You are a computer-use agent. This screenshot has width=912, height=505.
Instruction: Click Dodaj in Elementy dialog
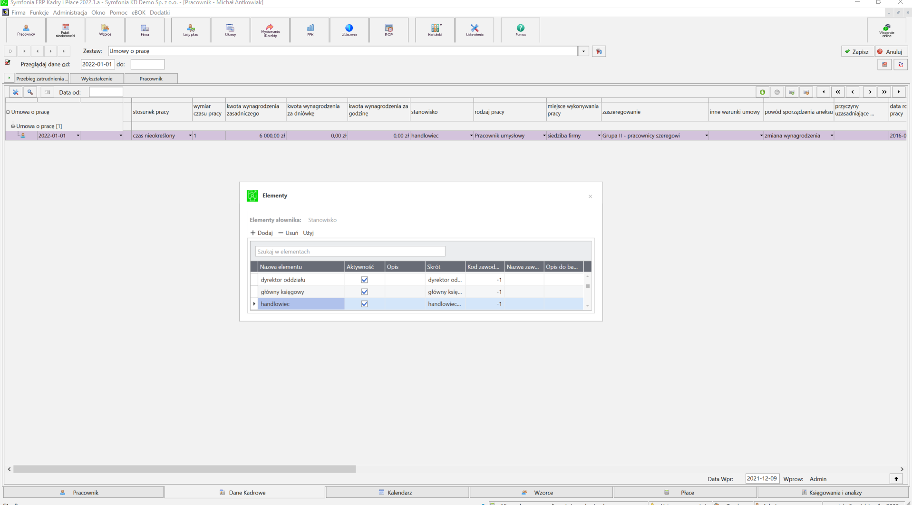(x=262, y=233)
